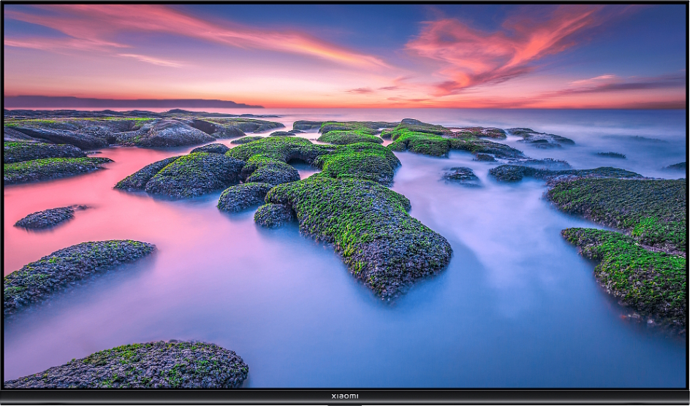Image resolution: width=690 pixels, height=406 pixels.
Task: Click the Xiaomi logo on the bezel
Action: (344, 396)
